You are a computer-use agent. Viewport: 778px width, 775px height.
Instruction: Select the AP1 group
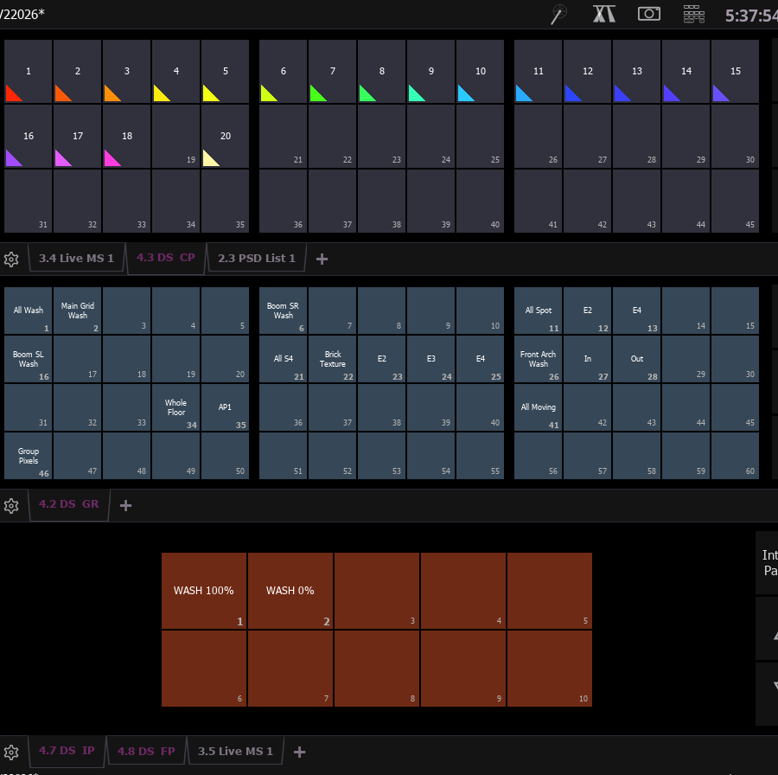point(226,407)
